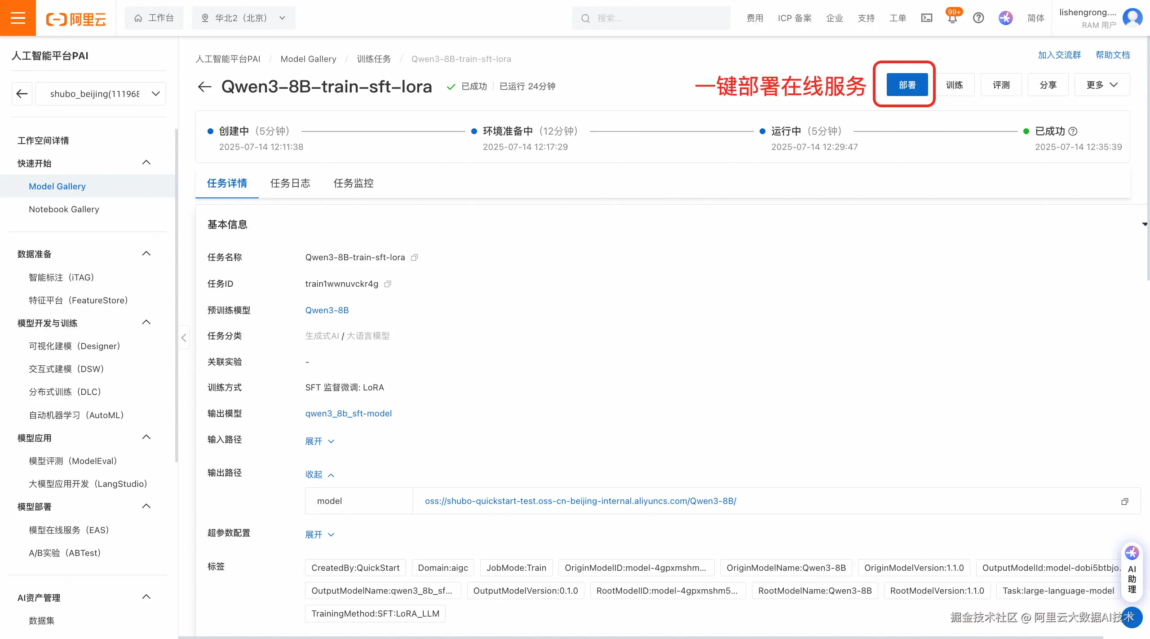This screenshot has height=639, width=1150.
Task: Focus the top search input field
Action: point(651,18)
